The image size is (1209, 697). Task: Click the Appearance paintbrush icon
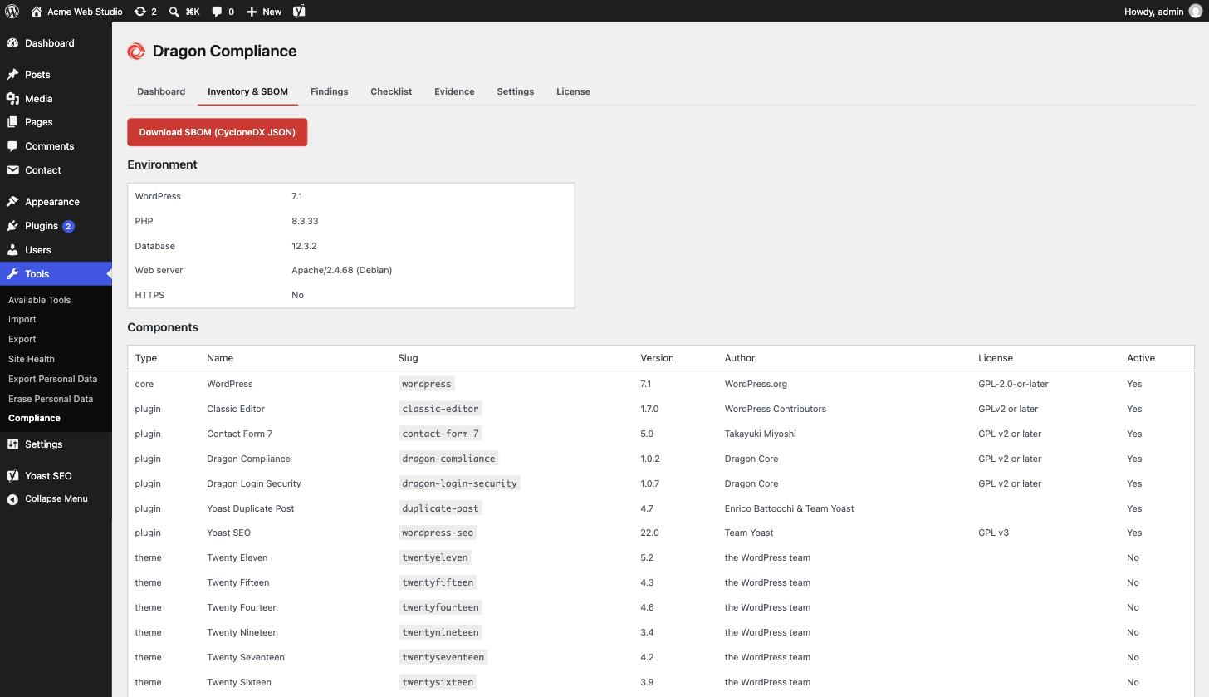point(12,202)
